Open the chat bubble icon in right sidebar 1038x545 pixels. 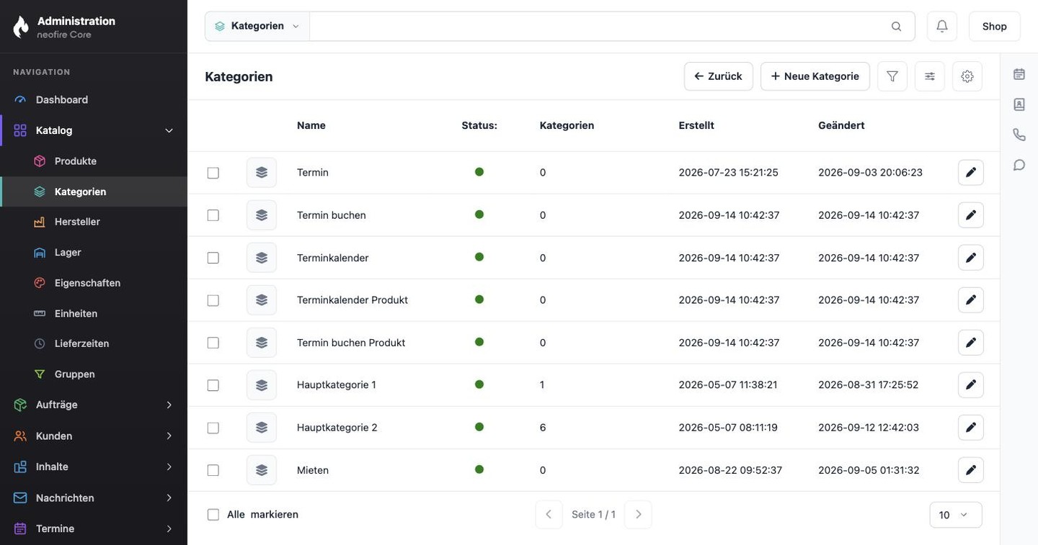click(x=1019, y=165)
